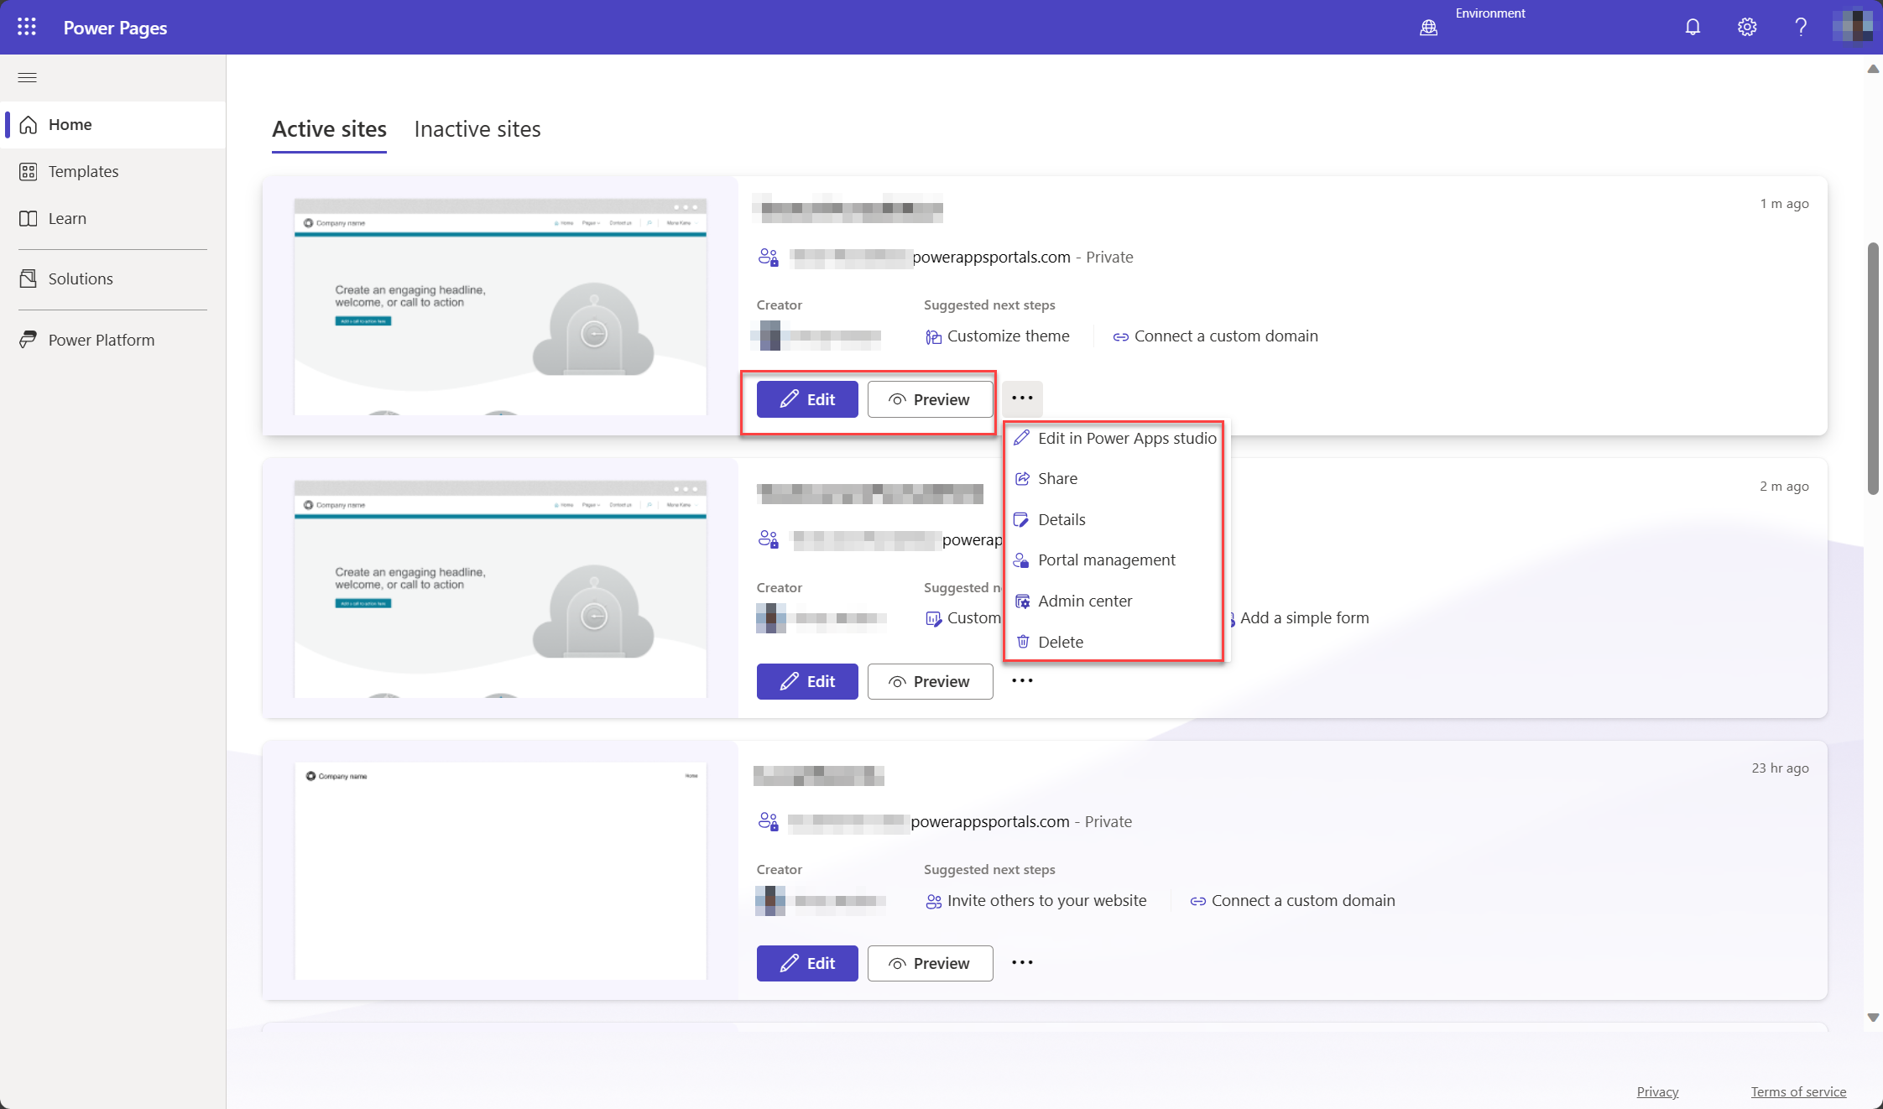Toggle the Home navigation item
The width and height of the screenshot is (1883, 1109).
pos(70,124)
